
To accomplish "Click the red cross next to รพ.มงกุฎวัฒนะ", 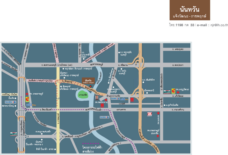I will (x=178, y=92).
